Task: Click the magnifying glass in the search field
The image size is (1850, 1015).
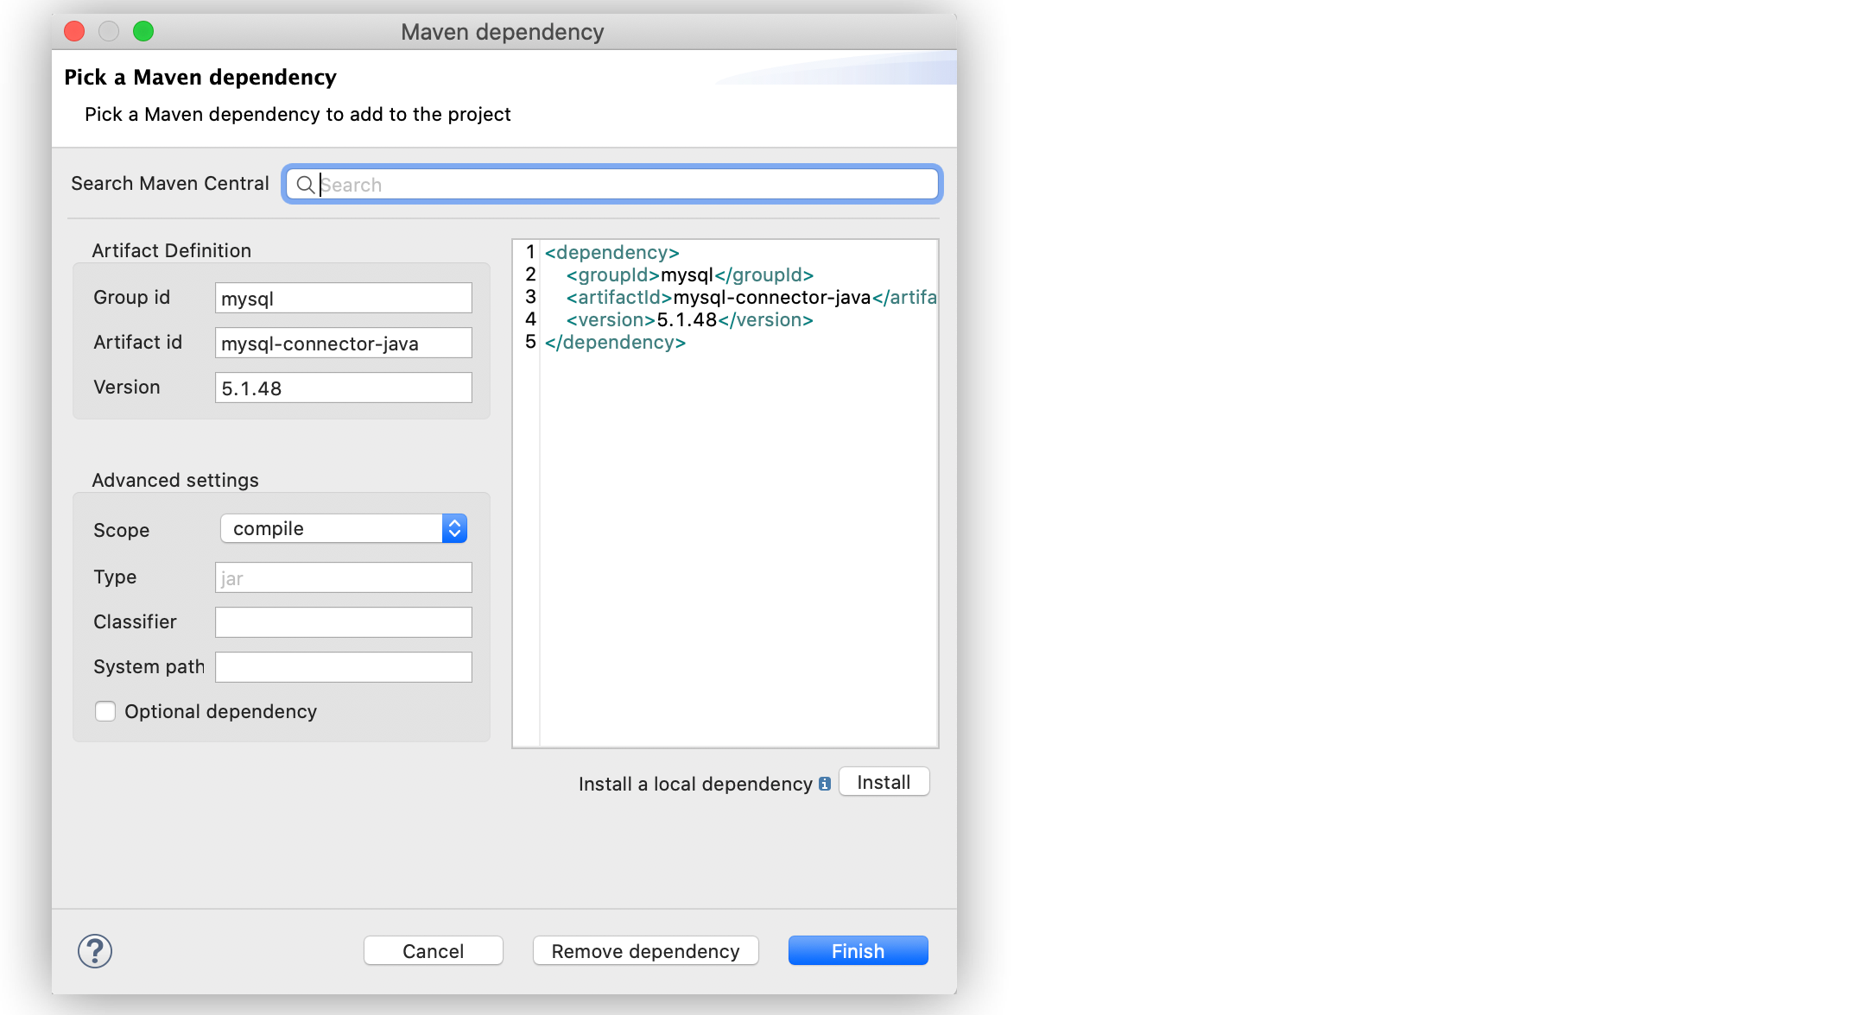Action: click(x=306, y=185)
